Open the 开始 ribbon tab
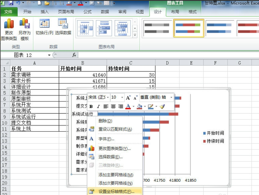 (27, 12)
